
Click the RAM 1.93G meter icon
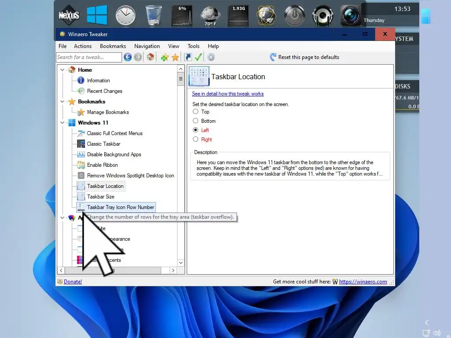[x=238, y=15]
